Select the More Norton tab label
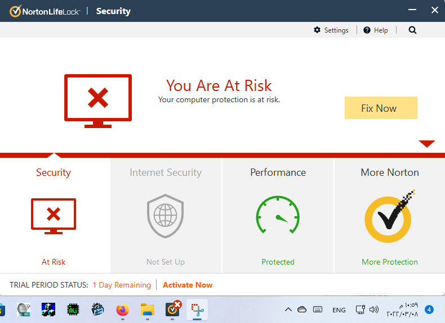The image size is (445, 323). click(390, 172)
